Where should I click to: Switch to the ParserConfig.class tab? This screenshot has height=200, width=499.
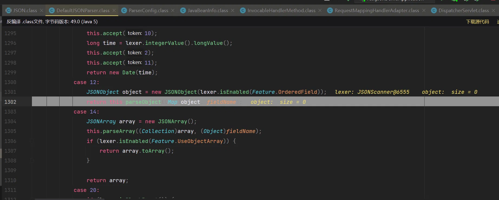(x=148, y=11)
